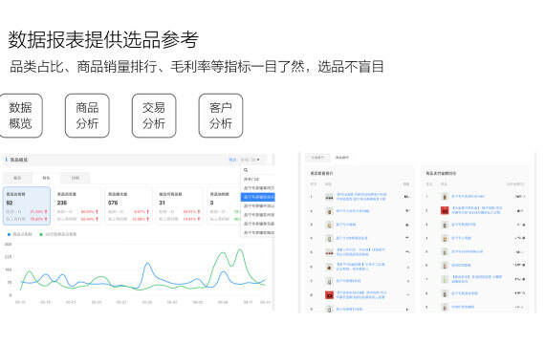Screen dimensions: 545x344
Task: Select the highlighted metric card showing 92
Action: pos(27,206)
